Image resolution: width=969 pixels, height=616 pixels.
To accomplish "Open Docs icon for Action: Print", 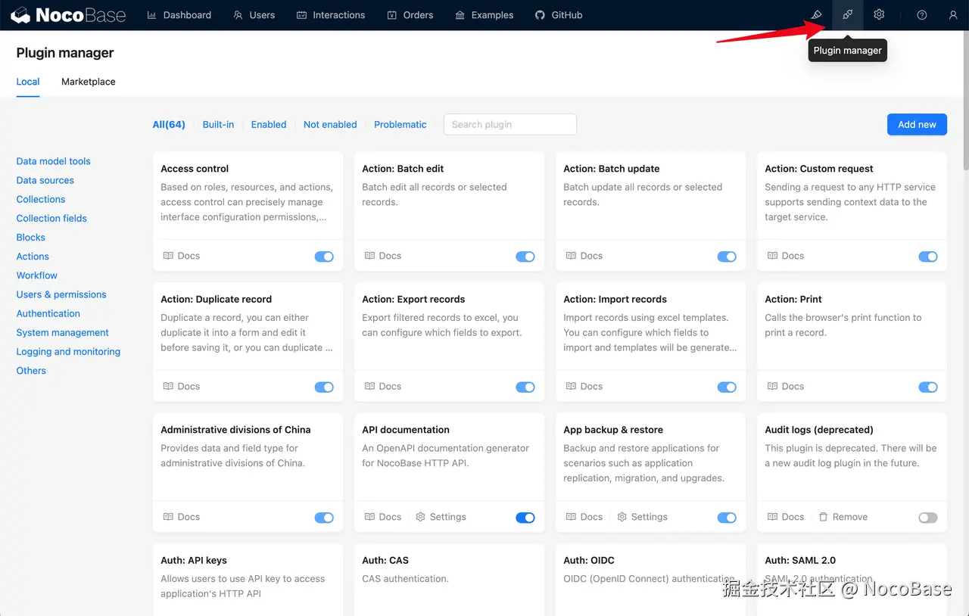I will 772,386.
